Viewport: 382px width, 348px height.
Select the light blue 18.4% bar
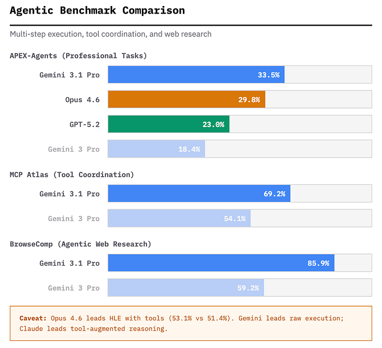[x=156, y=149]
